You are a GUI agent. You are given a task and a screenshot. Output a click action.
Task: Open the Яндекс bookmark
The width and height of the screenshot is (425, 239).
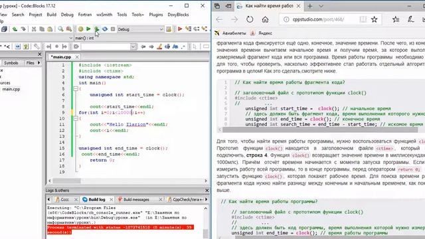click(x=261, y=33)
